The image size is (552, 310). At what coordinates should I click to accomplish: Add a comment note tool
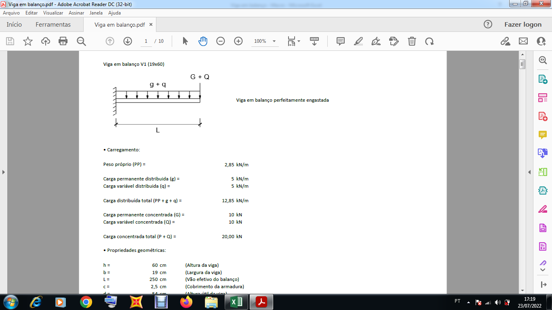341,41
